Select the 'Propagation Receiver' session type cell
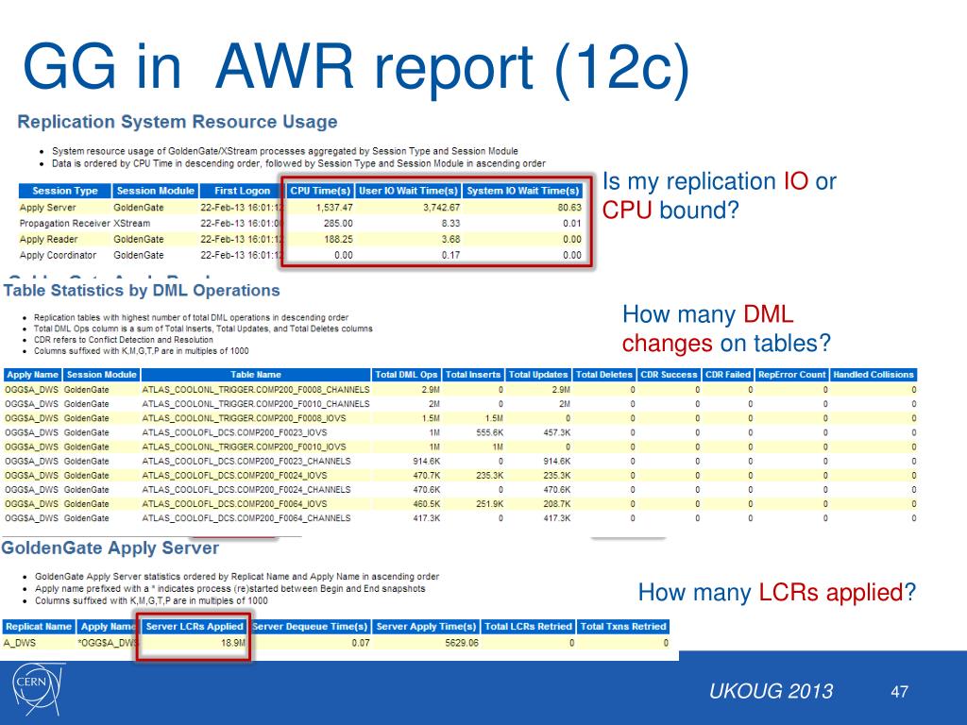This screenshot has height=725, width=967. coord(65,223)
